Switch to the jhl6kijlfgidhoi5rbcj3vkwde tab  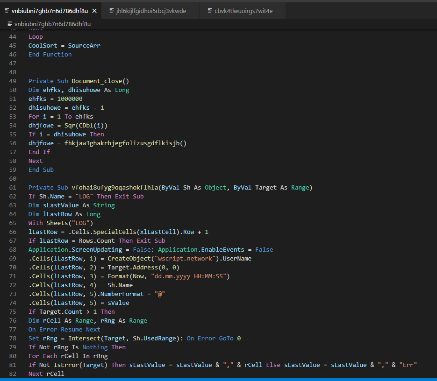[150, 11]
